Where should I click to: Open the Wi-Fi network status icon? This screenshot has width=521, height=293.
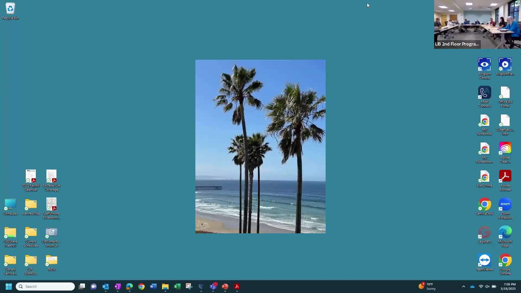click(481, 286)
